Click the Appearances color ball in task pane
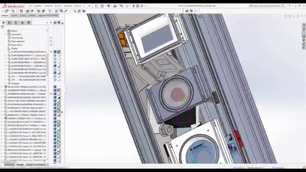The image size is (306, 172). point(304,40)
